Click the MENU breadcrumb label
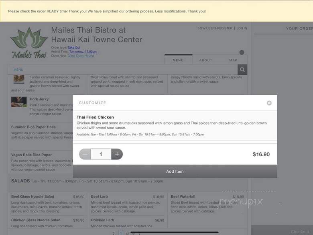 [x=18, y=69]
